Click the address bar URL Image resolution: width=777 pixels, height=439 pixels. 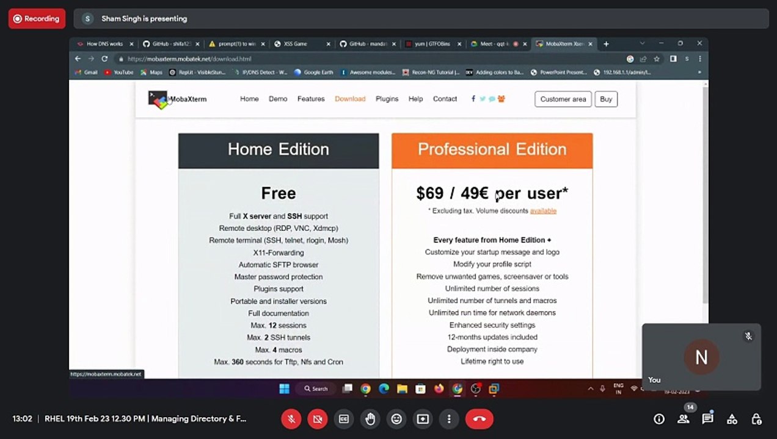click(x=189, y=59)
